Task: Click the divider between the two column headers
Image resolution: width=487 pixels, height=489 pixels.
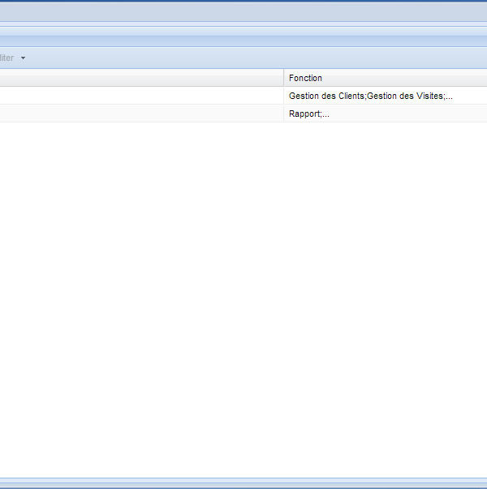Action: [283, 78]
